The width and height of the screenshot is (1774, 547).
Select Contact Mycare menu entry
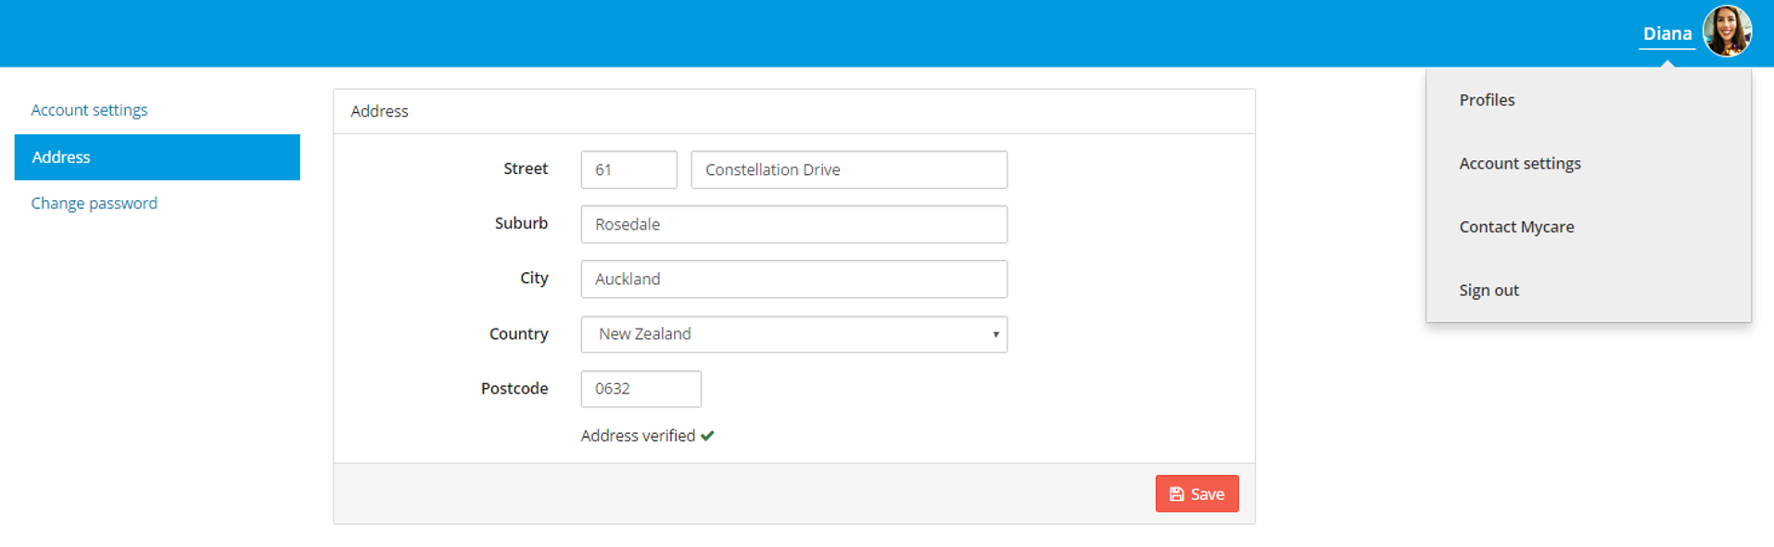pyautogui.click(x=1516, y=227)
